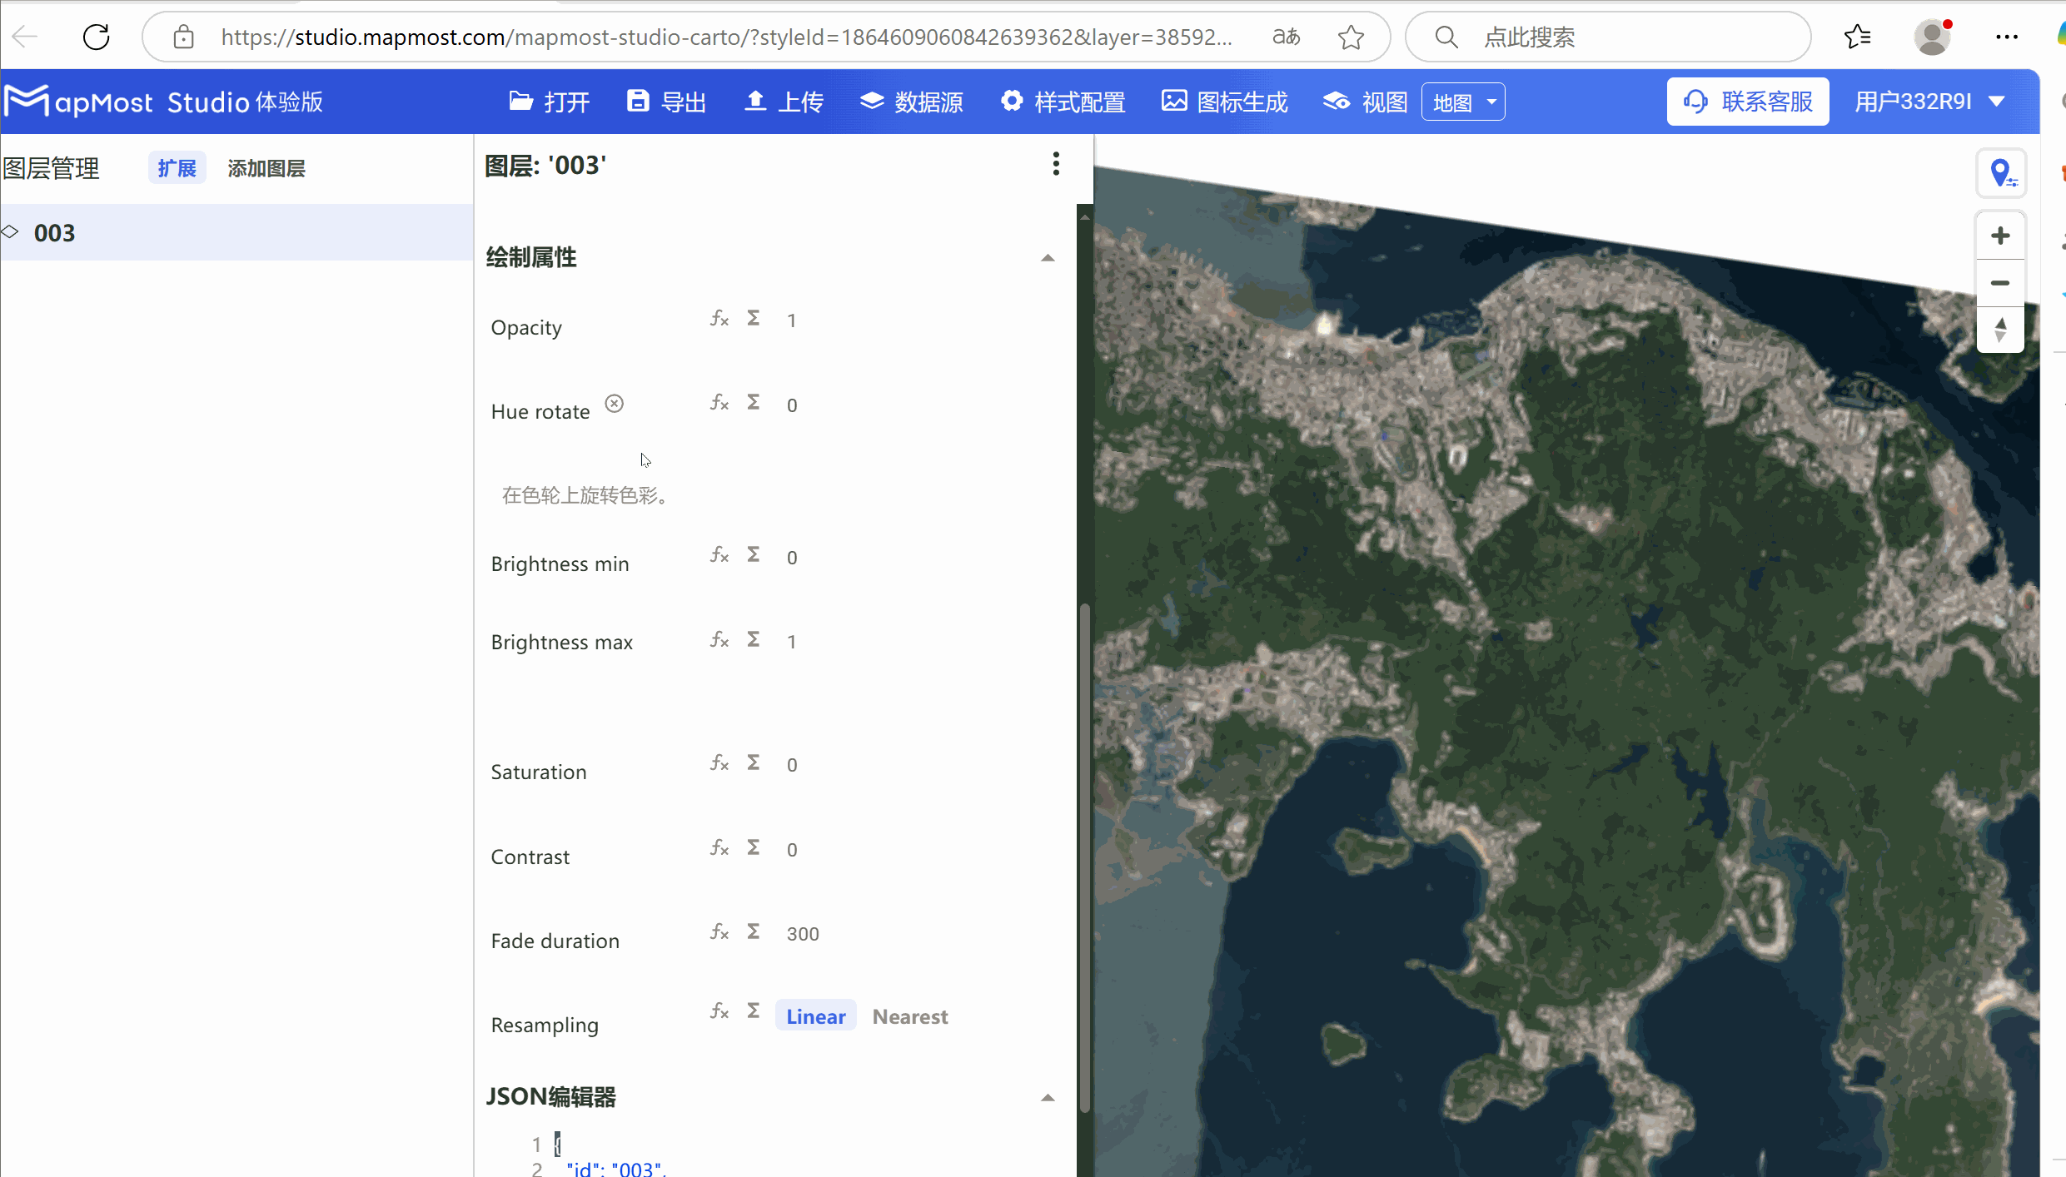Image resolution: width=2066 pixels, height=1177 pixels.
Task: Switch Resampling to Nearest
Action: [x=909, y=1016]
